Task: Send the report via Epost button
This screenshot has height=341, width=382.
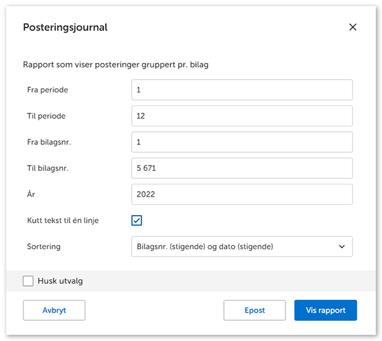Action: click(x=254, y=310)
